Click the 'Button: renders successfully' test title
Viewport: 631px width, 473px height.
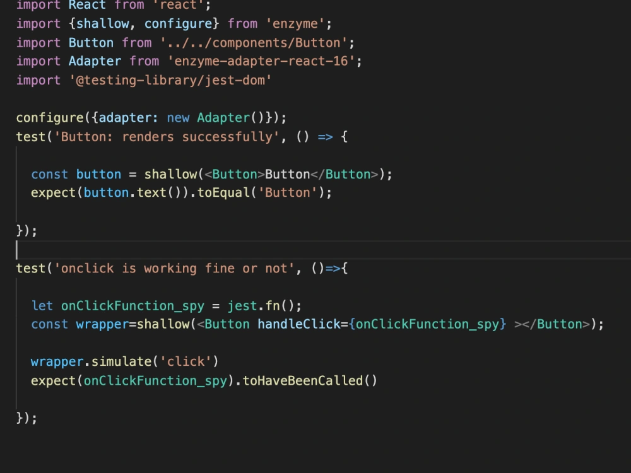click(167, 137)
